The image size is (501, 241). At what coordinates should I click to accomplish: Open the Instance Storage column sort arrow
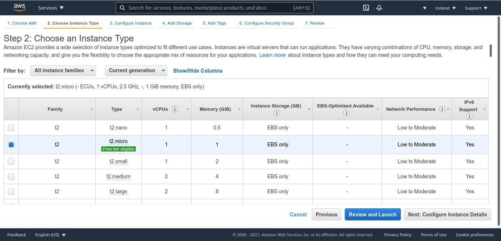309,109
